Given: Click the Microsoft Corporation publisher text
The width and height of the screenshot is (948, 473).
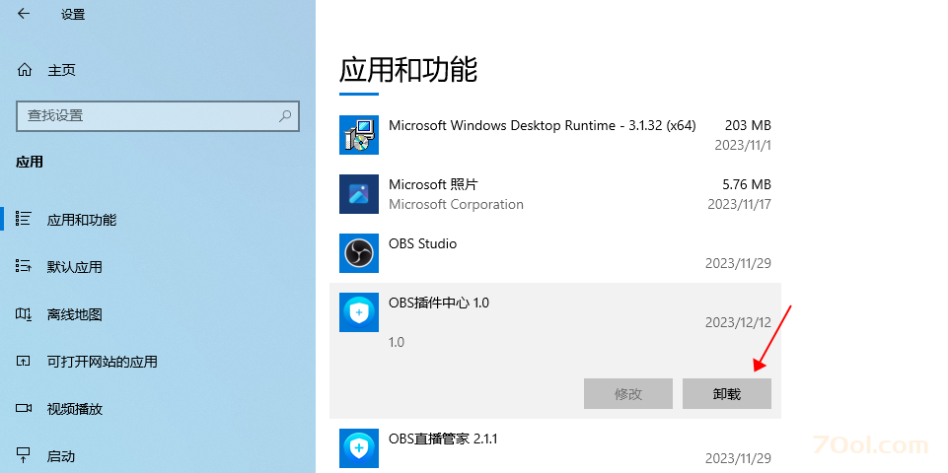Looking at the screenshot, I should pyautogui.click(x=456, y=204).
